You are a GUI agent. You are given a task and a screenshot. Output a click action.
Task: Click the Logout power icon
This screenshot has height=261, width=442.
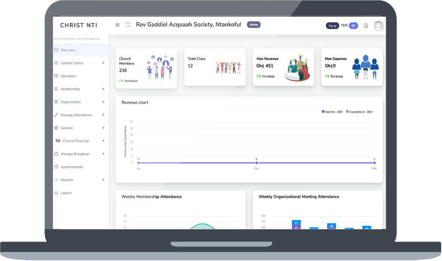(x=56, y=193)
